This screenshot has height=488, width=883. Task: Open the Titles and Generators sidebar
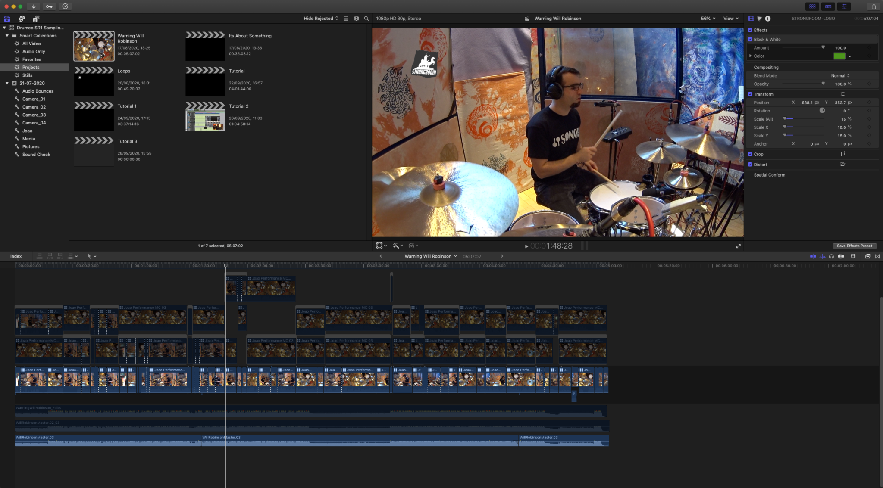tap(36, 19)
